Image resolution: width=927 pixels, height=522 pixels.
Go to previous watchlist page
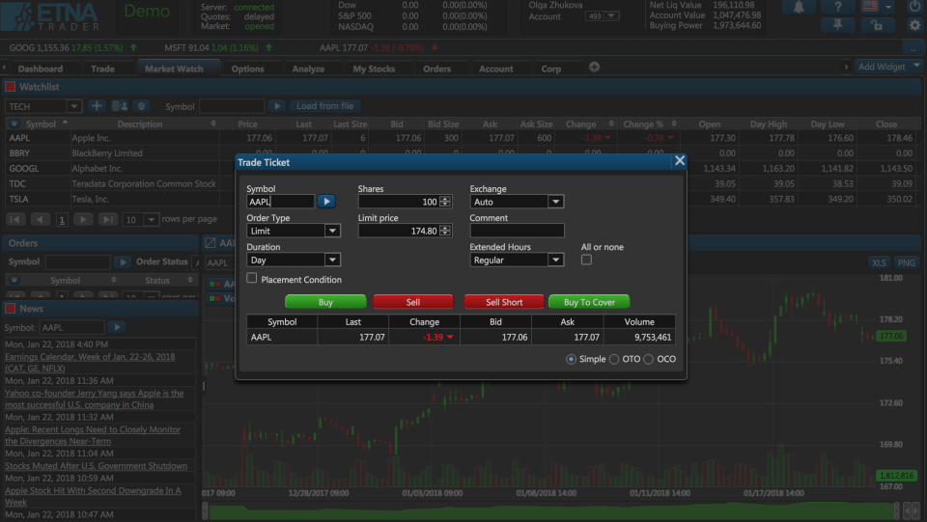pyautogui.click(x=40, y=219)
